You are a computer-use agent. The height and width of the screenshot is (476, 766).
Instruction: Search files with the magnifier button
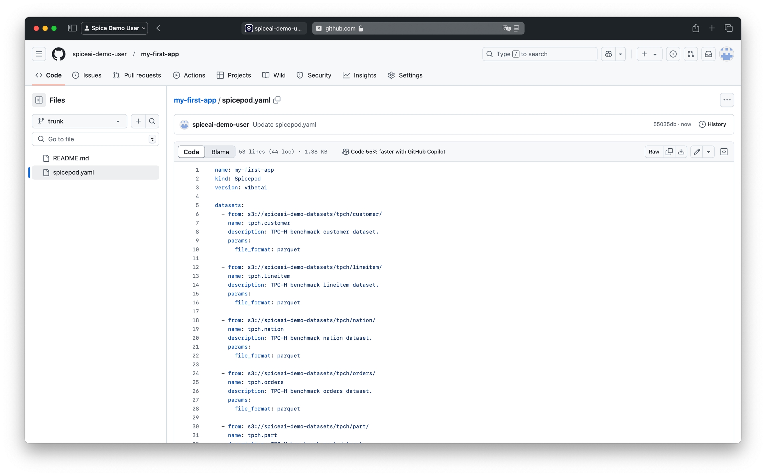[152, 121]
